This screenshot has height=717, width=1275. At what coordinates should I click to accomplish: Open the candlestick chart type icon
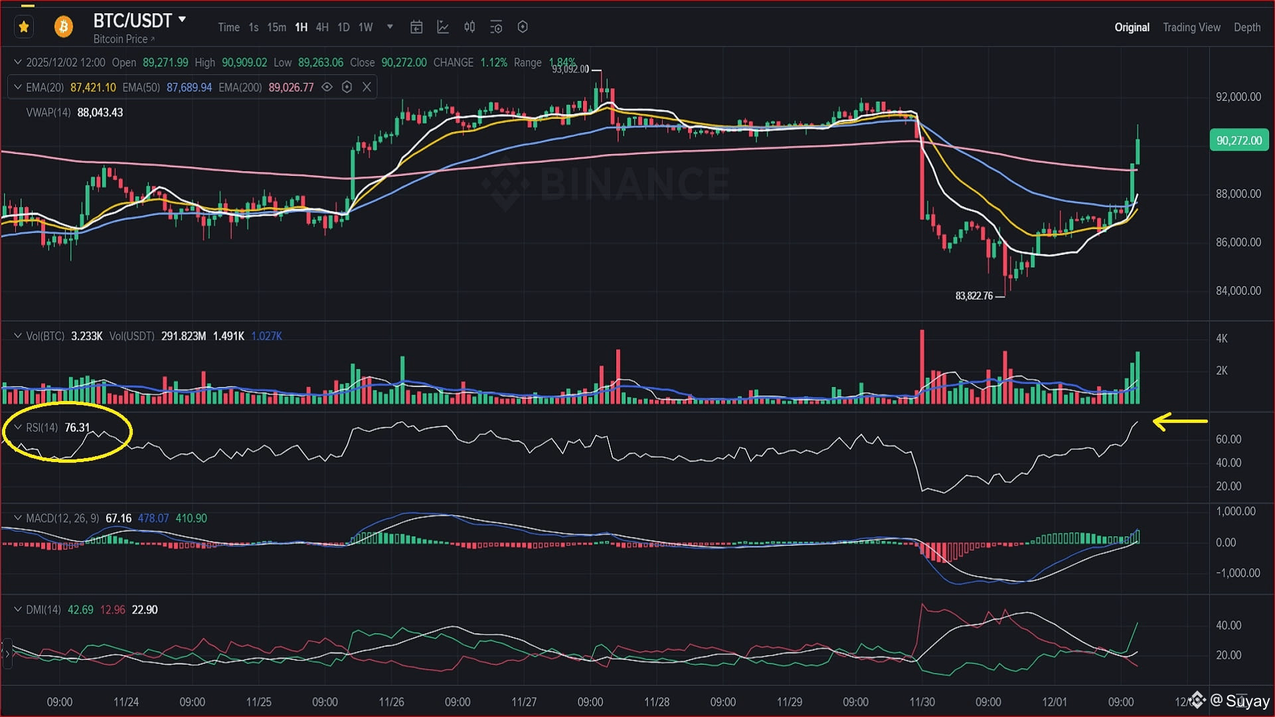pos(469,27)
